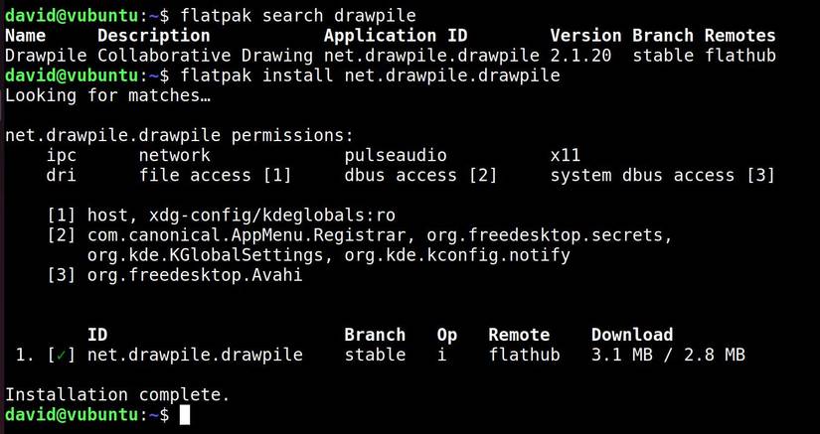Click the "system dbus access [3]" permission
The width and height of the screenshot is (820, 434).
point(662,176)
